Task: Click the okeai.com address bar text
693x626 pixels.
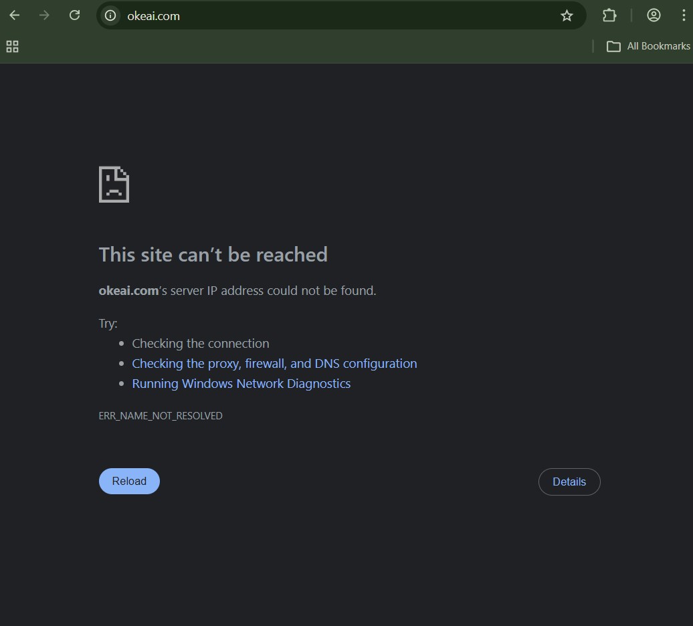Action: [x=154, y=16]
